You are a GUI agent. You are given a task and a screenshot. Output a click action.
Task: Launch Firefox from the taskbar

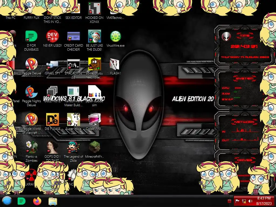coord(37,201)
